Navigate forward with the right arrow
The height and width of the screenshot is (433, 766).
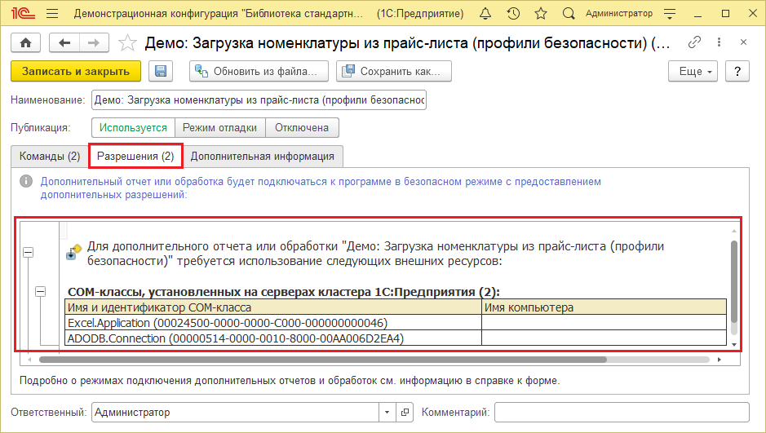click(94, 43)
